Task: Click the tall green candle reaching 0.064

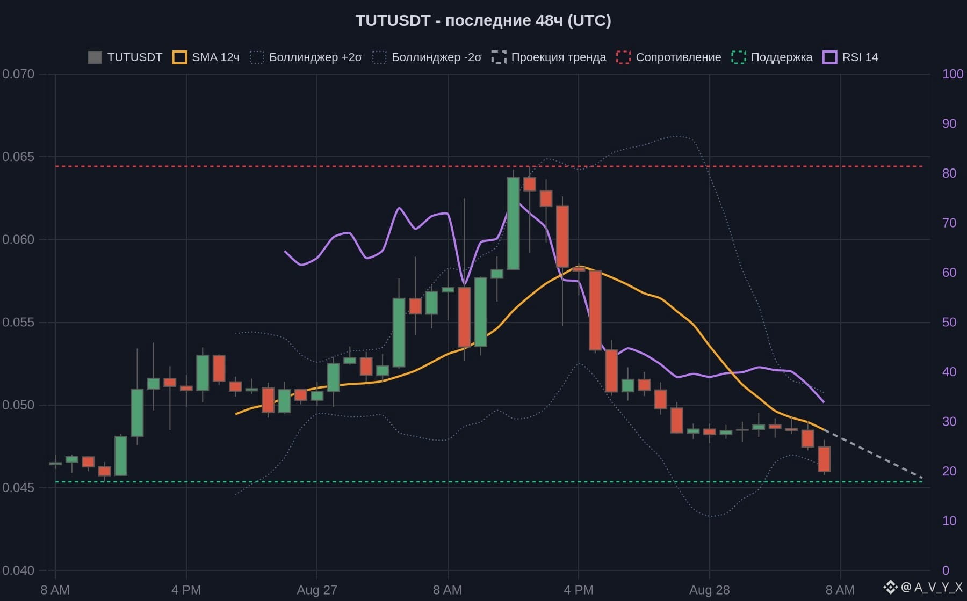Action: coord(513,223)
